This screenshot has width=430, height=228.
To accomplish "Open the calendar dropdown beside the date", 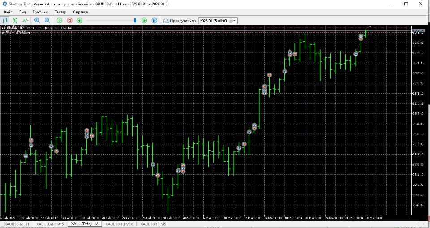I will point(232,21).
